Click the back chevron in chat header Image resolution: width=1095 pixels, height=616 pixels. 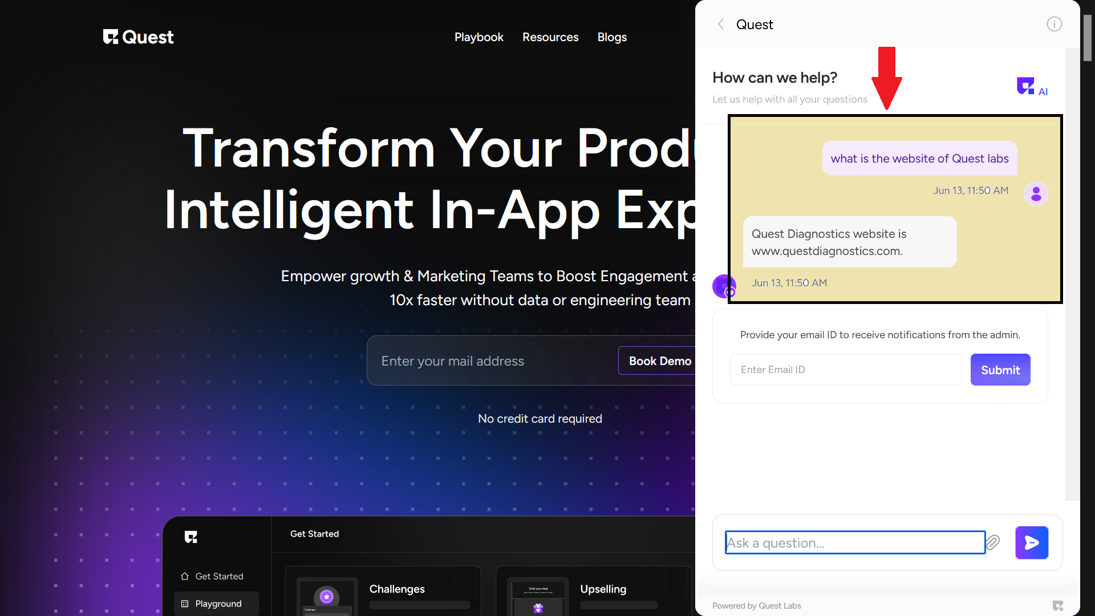721,24
